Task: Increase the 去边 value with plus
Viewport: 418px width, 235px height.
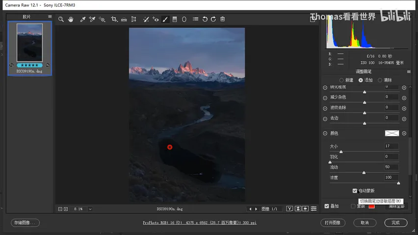Action: click(404, 119)
